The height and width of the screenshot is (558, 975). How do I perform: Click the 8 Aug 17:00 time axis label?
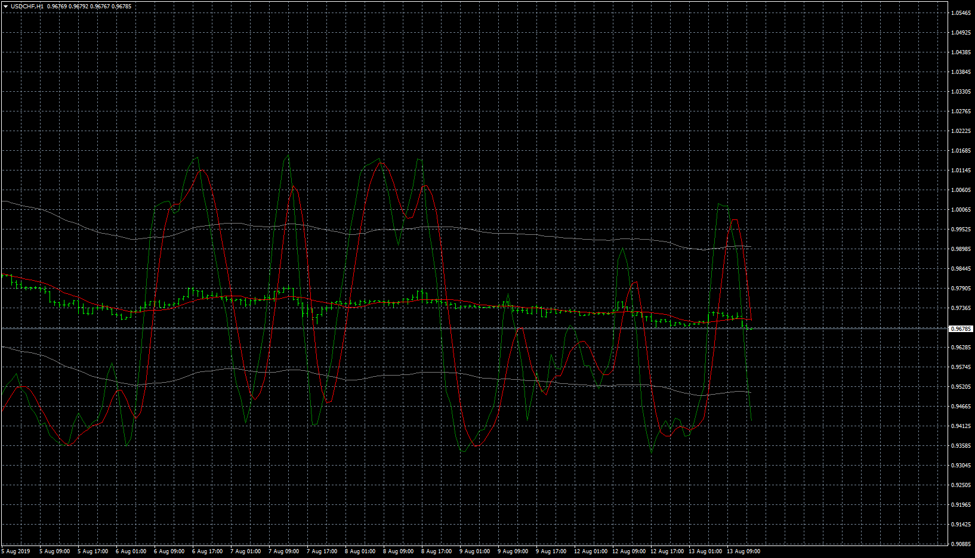pos(436,551)
